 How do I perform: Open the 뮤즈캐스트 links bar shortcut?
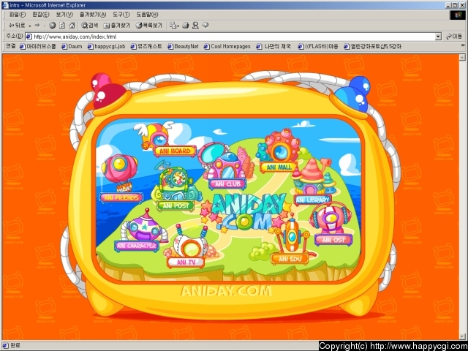[x=146, y=47]
